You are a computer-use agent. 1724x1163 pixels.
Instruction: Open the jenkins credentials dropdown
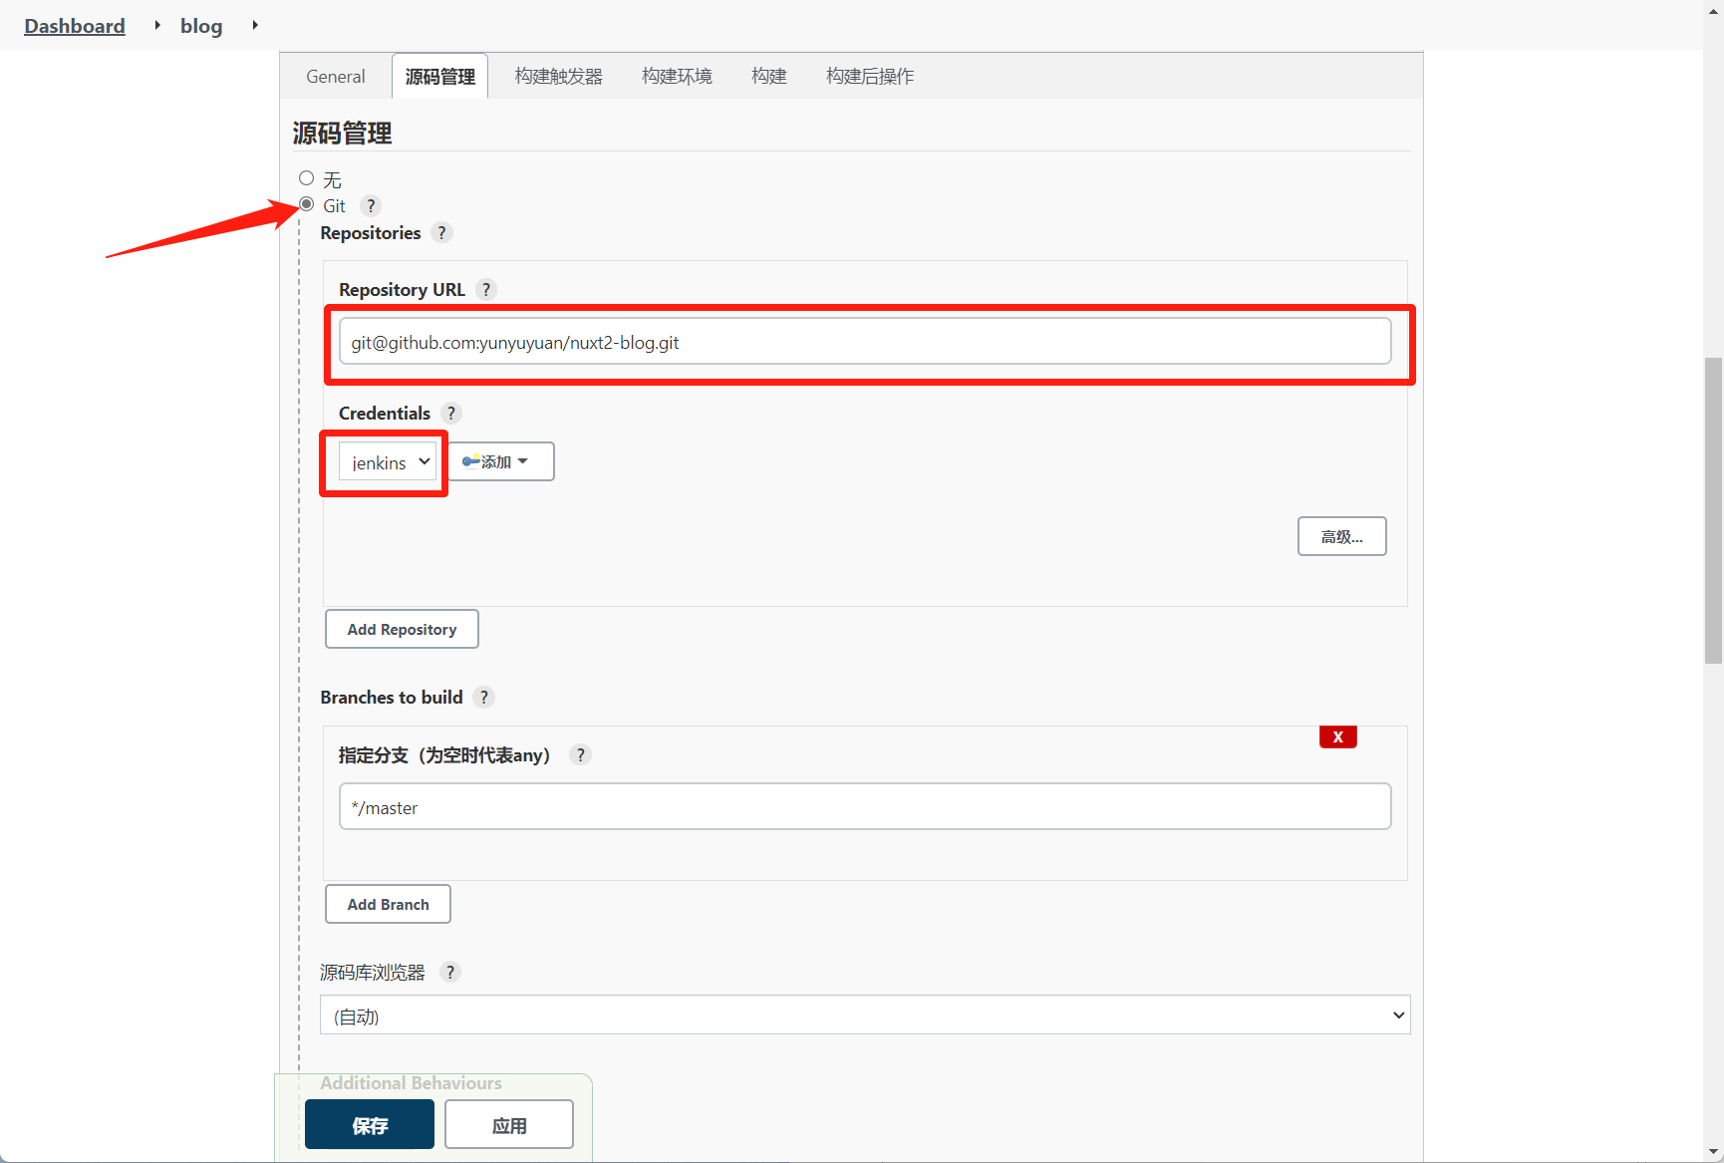388,462
